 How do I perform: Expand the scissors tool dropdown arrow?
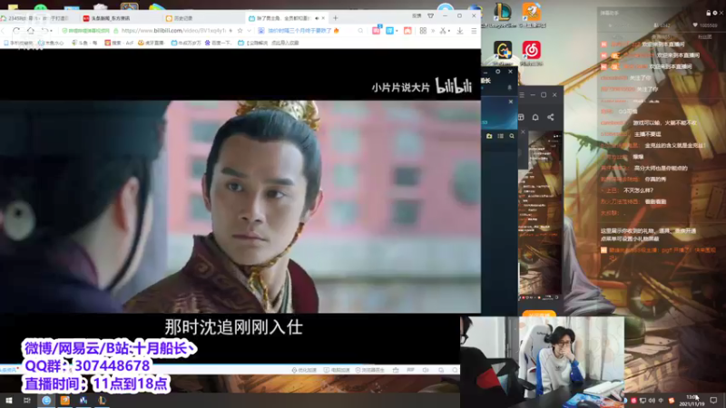(x=448, y=31)
